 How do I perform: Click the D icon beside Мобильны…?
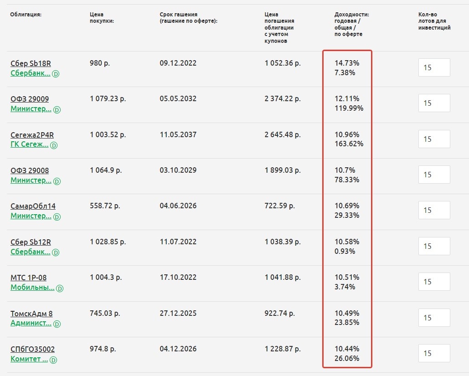click(60, 288)
